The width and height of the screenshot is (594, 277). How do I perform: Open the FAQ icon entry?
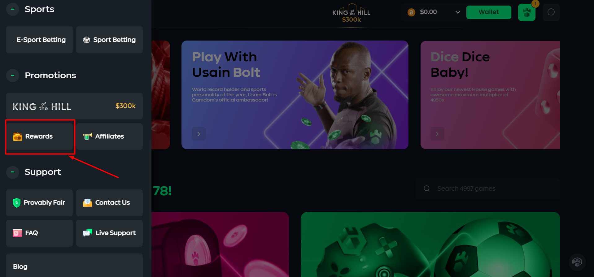(x=17, y=233)
